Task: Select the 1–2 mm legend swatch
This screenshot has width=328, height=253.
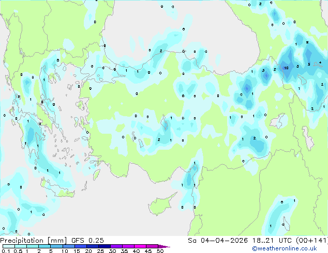Action: pos(33,246)
